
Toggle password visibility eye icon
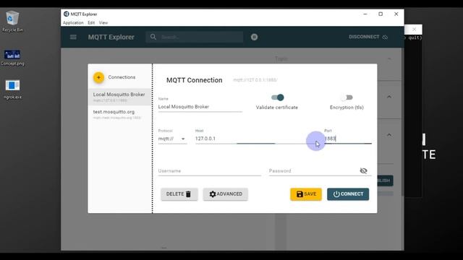pyautogui.click(x=363, y=170)
